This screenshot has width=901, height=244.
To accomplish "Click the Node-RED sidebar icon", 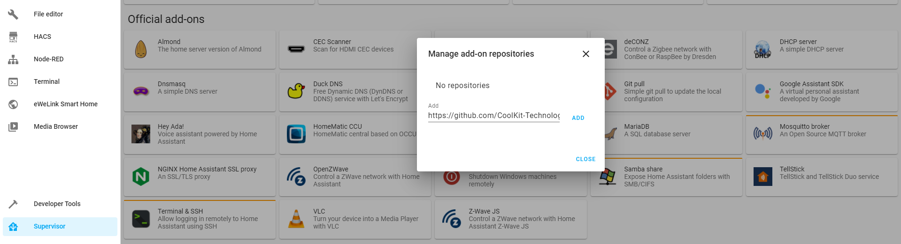I will [13, 59].
